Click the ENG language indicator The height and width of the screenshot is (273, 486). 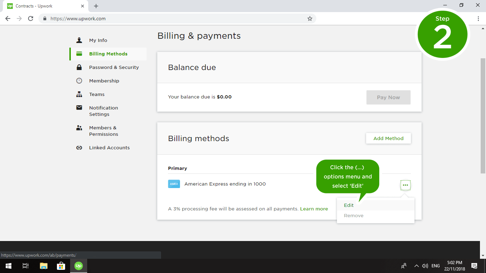coord(435,266)
